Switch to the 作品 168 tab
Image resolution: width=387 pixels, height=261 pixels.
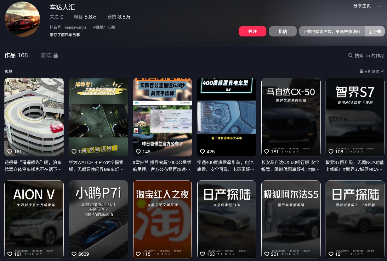click(x=16, y=55)
